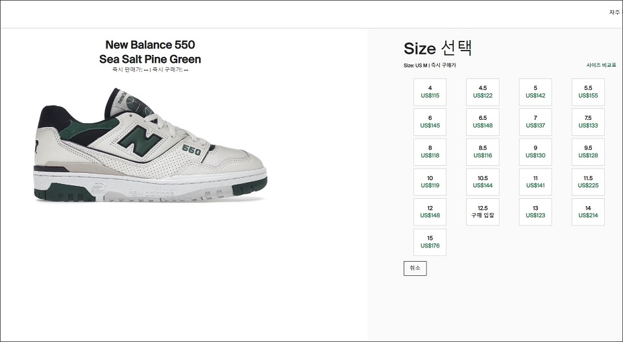Choose size 6 at US$145

click(x=430, y=122)
